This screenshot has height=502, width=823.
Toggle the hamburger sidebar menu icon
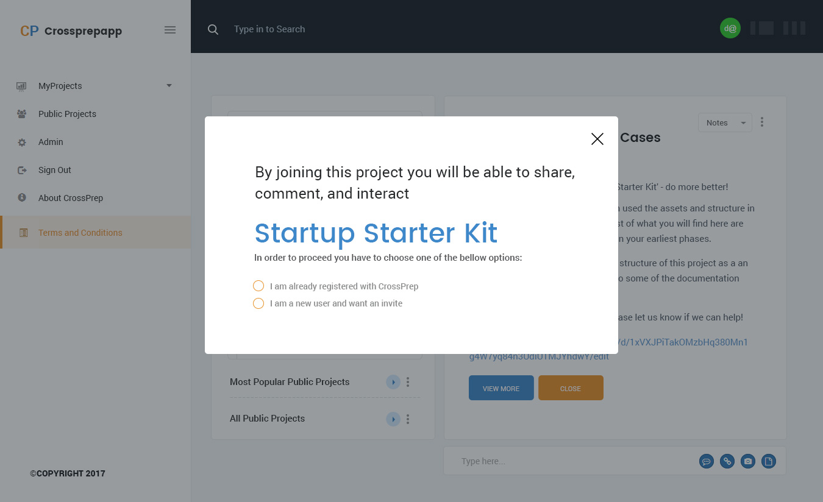(170, 30)
